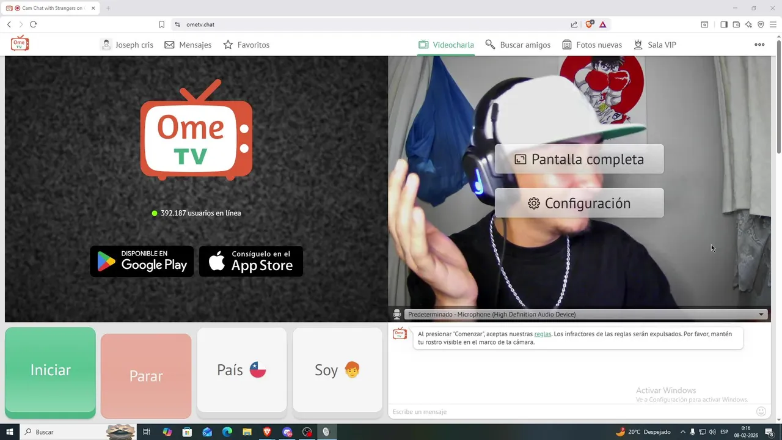
Task: Open the emoji picker in chat
Action: coord(761,411)
